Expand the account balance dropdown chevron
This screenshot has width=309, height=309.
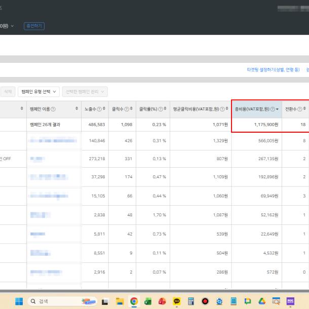(12, 26)
